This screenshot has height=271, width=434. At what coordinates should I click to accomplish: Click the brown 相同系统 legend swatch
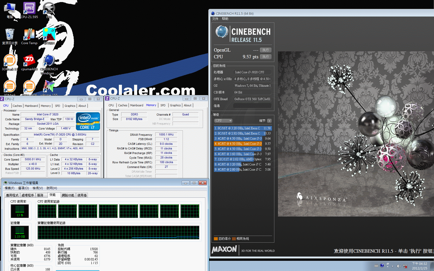point(234,239)
